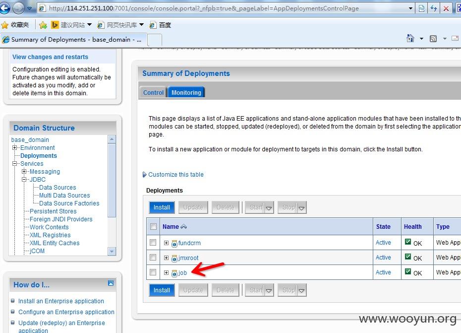This screenshot has width=461, height=333.
Task: Expand the job deployment row
Action: point(166,272)
